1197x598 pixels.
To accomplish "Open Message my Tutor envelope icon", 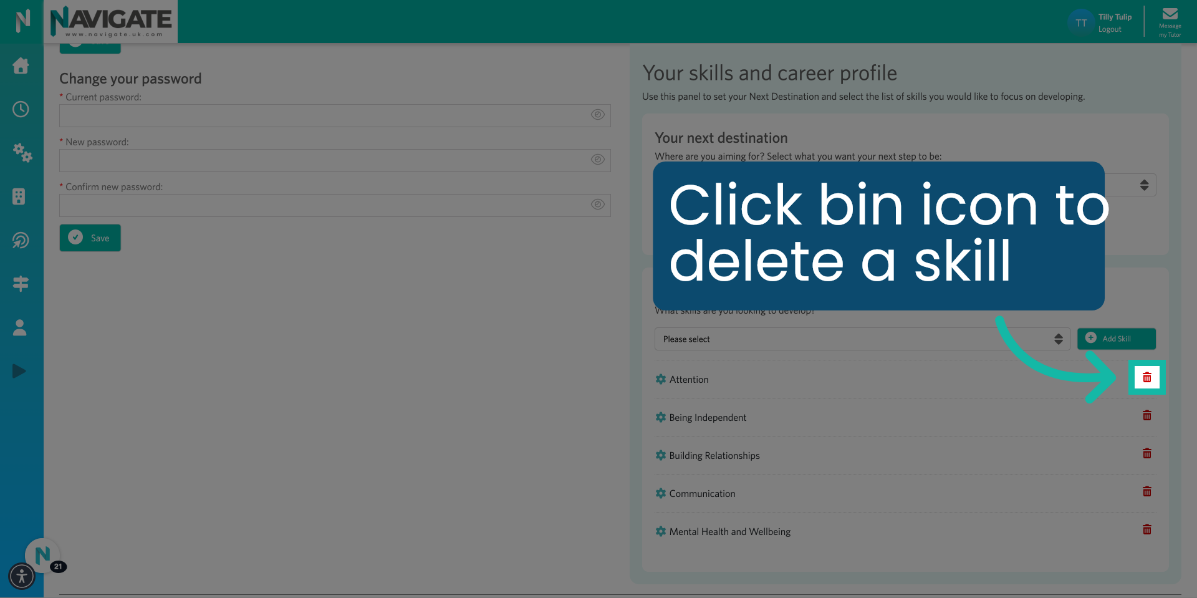I will [1171, 14].
